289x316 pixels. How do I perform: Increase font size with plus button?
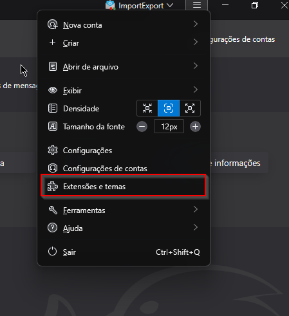pyautogui.click(x=195, y=127)
